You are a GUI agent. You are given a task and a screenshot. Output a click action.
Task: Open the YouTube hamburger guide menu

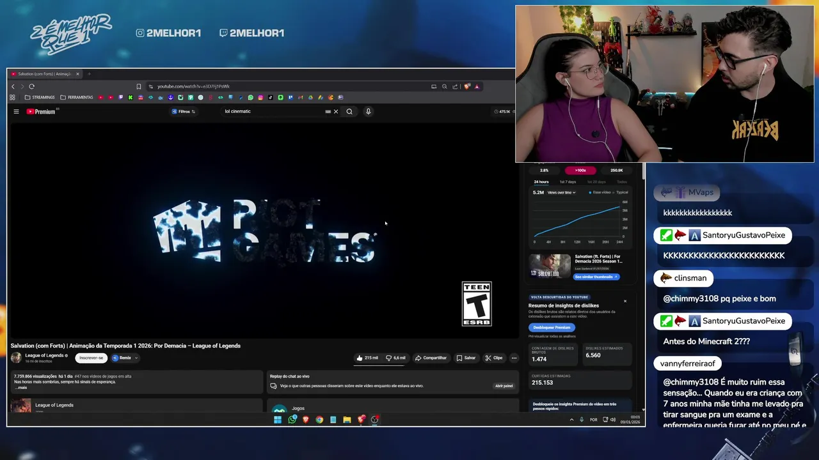pyautogui.click(x=16, y=111)
